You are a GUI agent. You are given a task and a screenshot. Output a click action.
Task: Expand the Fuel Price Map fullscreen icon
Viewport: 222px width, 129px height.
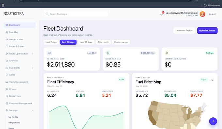click(212, 80)
